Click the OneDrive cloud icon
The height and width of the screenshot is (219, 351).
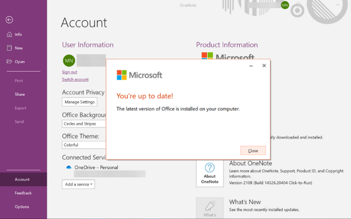click(x=68, y=167)
